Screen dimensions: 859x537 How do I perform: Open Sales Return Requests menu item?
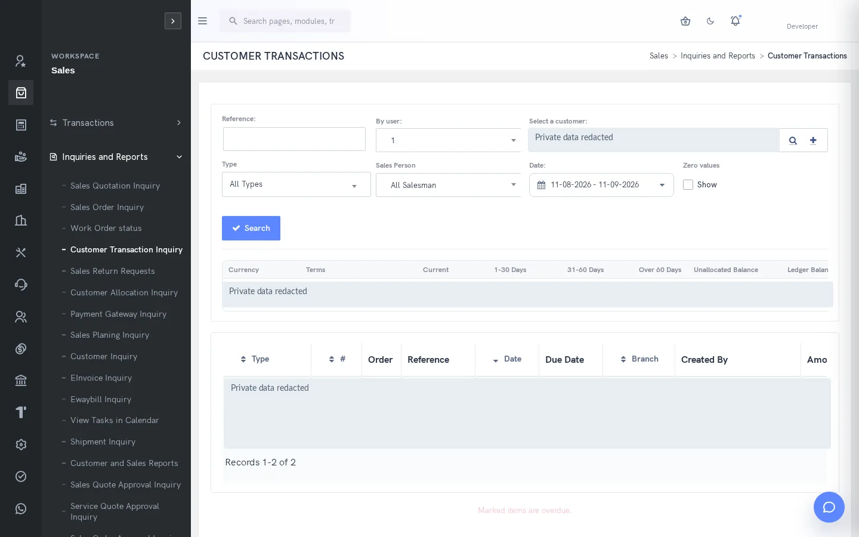tap(113, 271)
